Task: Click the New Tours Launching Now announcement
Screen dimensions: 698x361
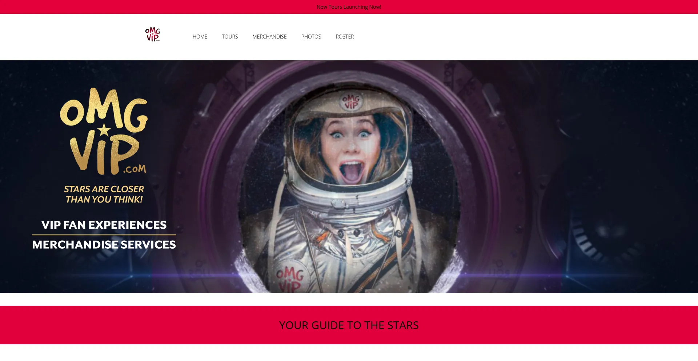Action: [x=349, y=7]
